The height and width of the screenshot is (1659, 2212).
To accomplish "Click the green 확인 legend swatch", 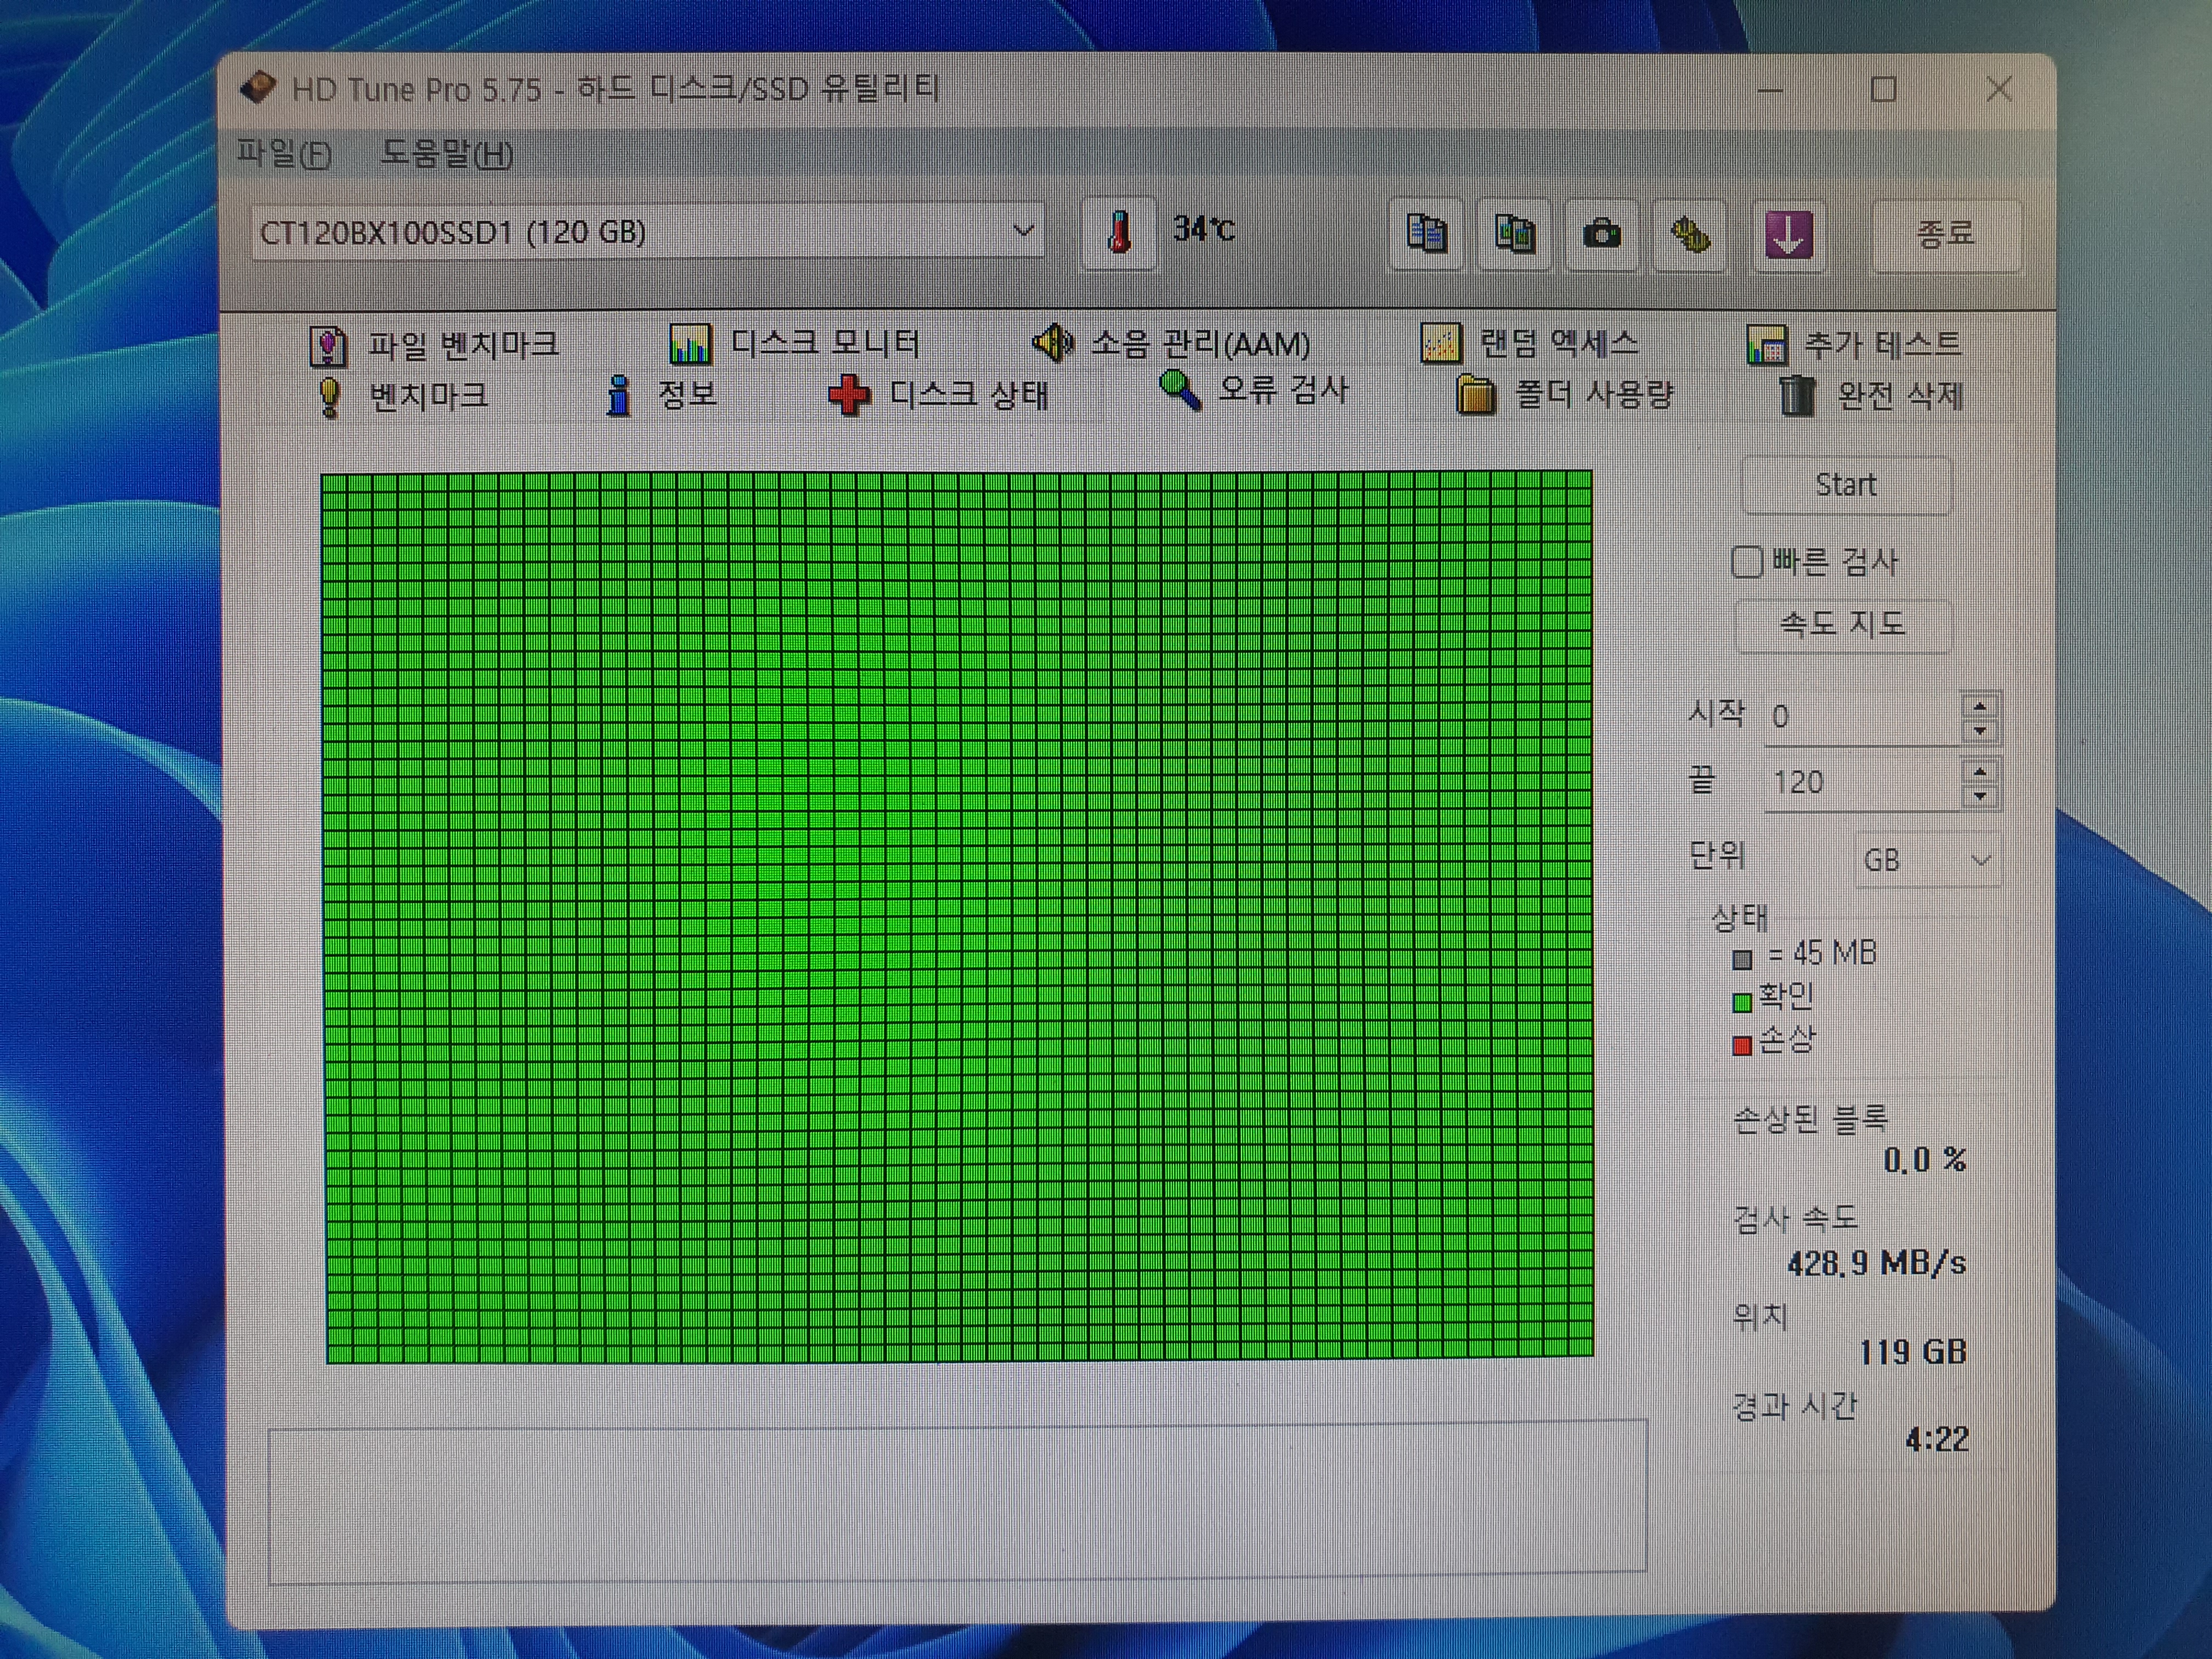I will 1742,1002.
